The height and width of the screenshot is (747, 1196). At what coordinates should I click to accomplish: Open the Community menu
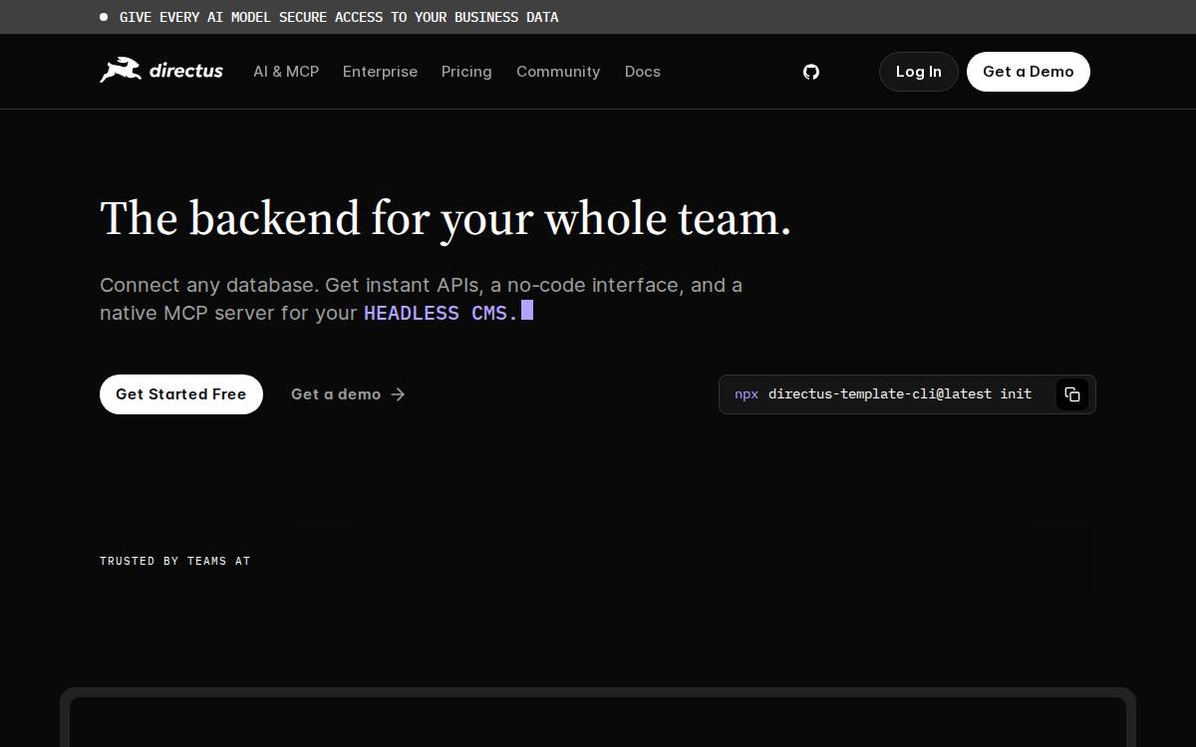(558, 72)
